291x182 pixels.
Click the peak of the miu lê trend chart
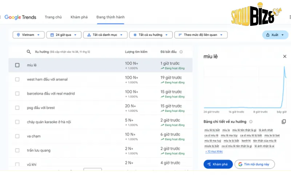click(x=284, y=67)
